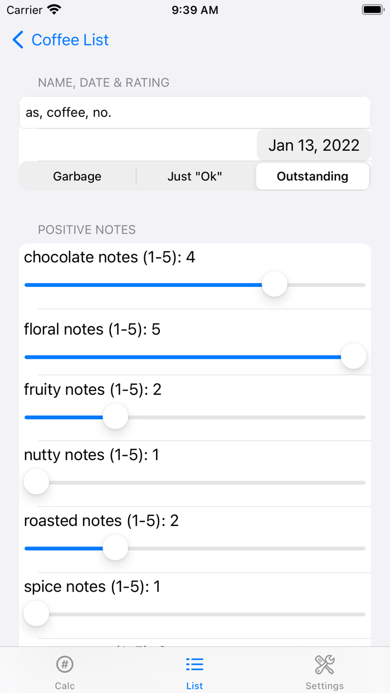Open the Settings tools icon
Viewport: 390px width, 693px height.
coord(324,664)
